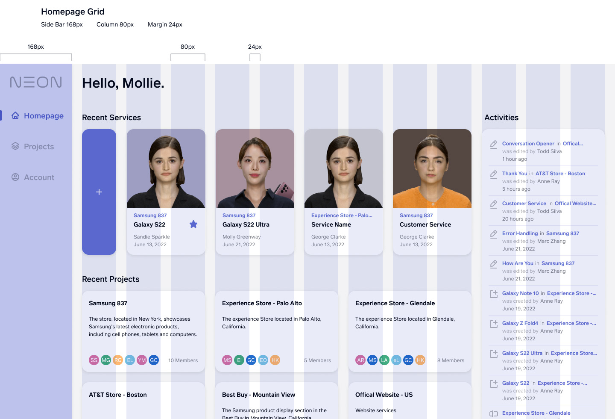The height and width of the screenshot is (419, 615).
Task: Click LA member avatar in Glendale project
Action: (x=384, y=360)
